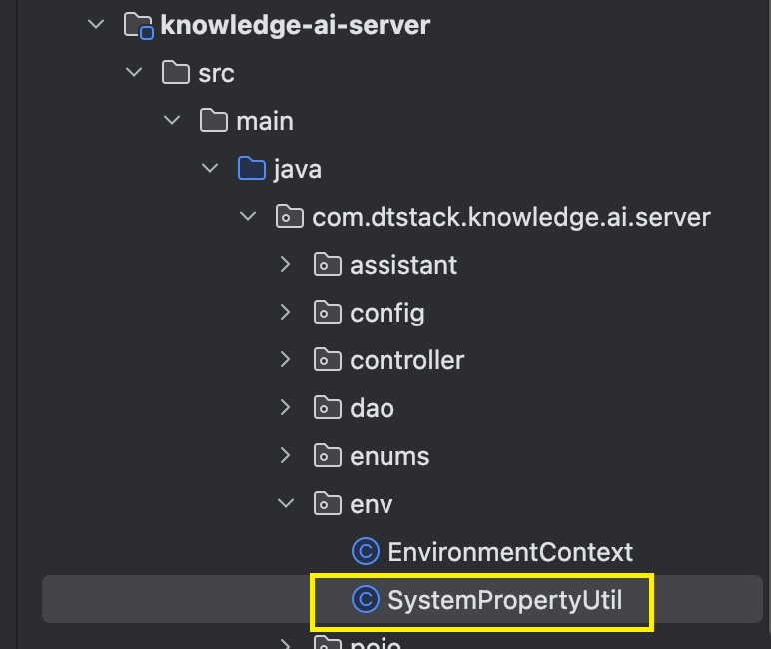The image size is (771, 649).
Task: Click the enums package icon
Action: [327, 455]
